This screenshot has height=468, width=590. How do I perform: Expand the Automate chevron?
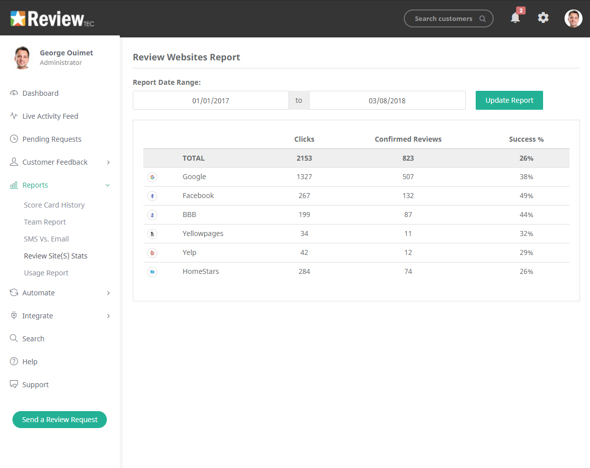108,293
